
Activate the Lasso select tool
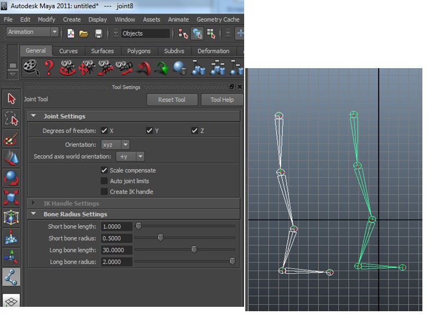pyautogui.click(x=11, y=118)
